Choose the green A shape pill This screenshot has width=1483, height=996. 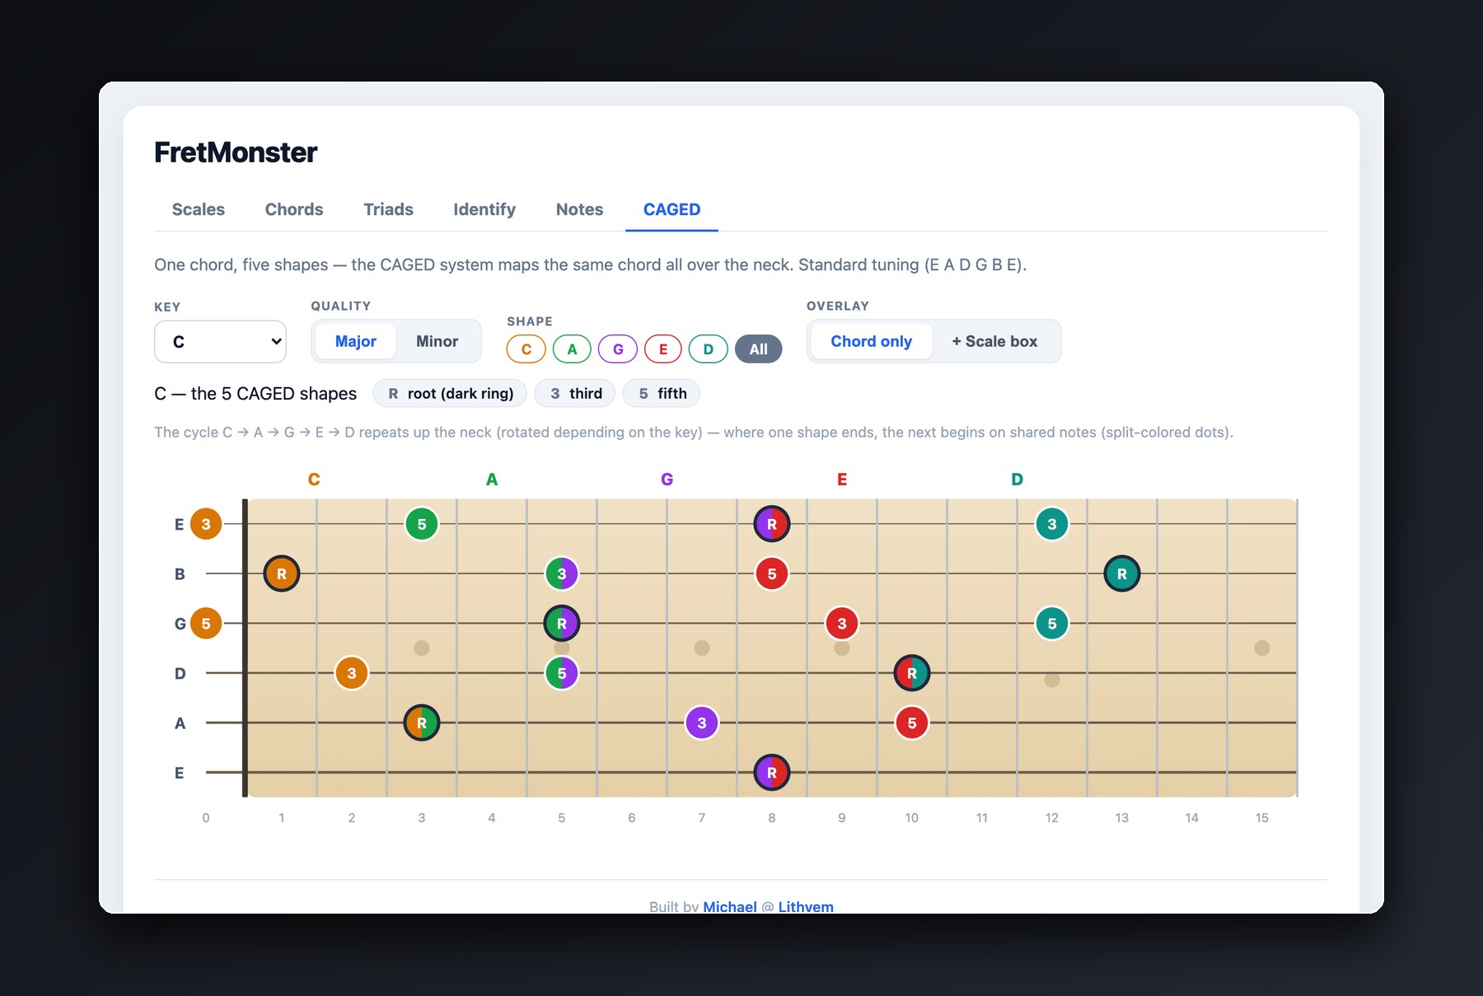[572, 349]
